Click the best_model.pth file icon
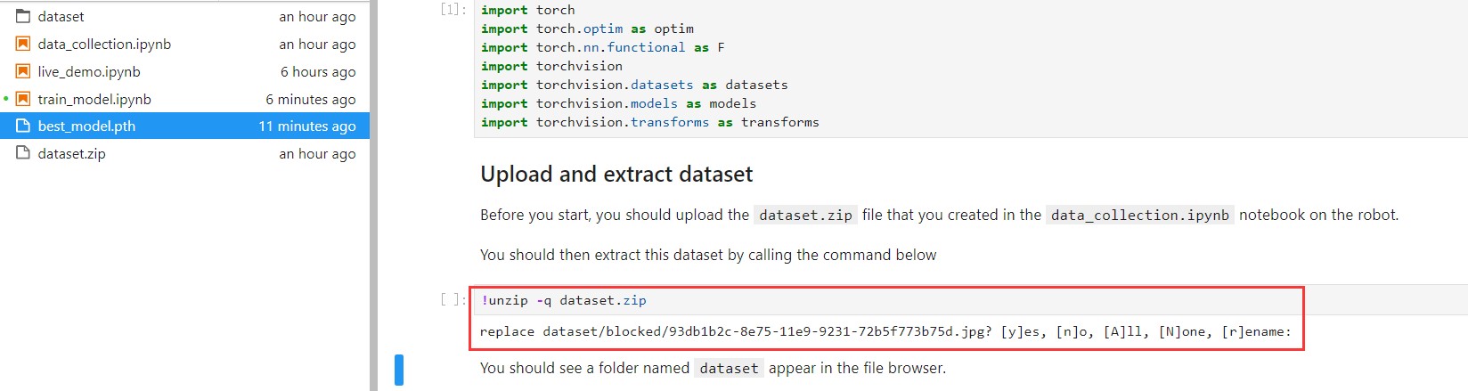 point(23,126)
